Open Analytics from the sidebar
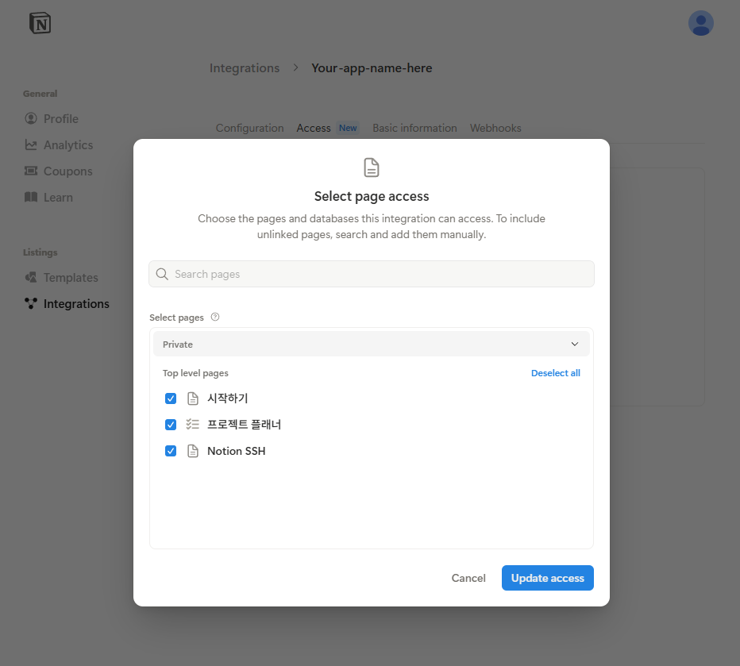740x666 pixels. 68,144
